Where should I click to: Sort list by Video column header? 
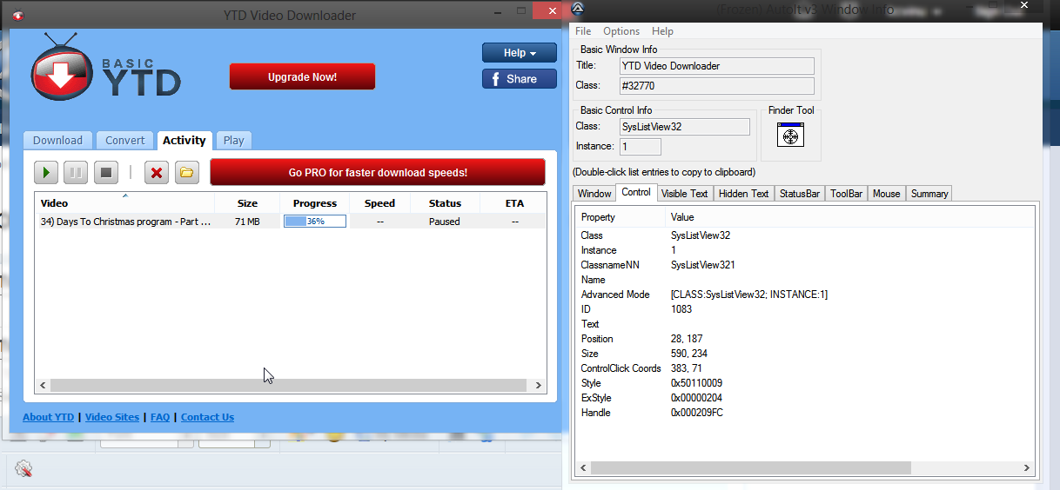point(124,202)
